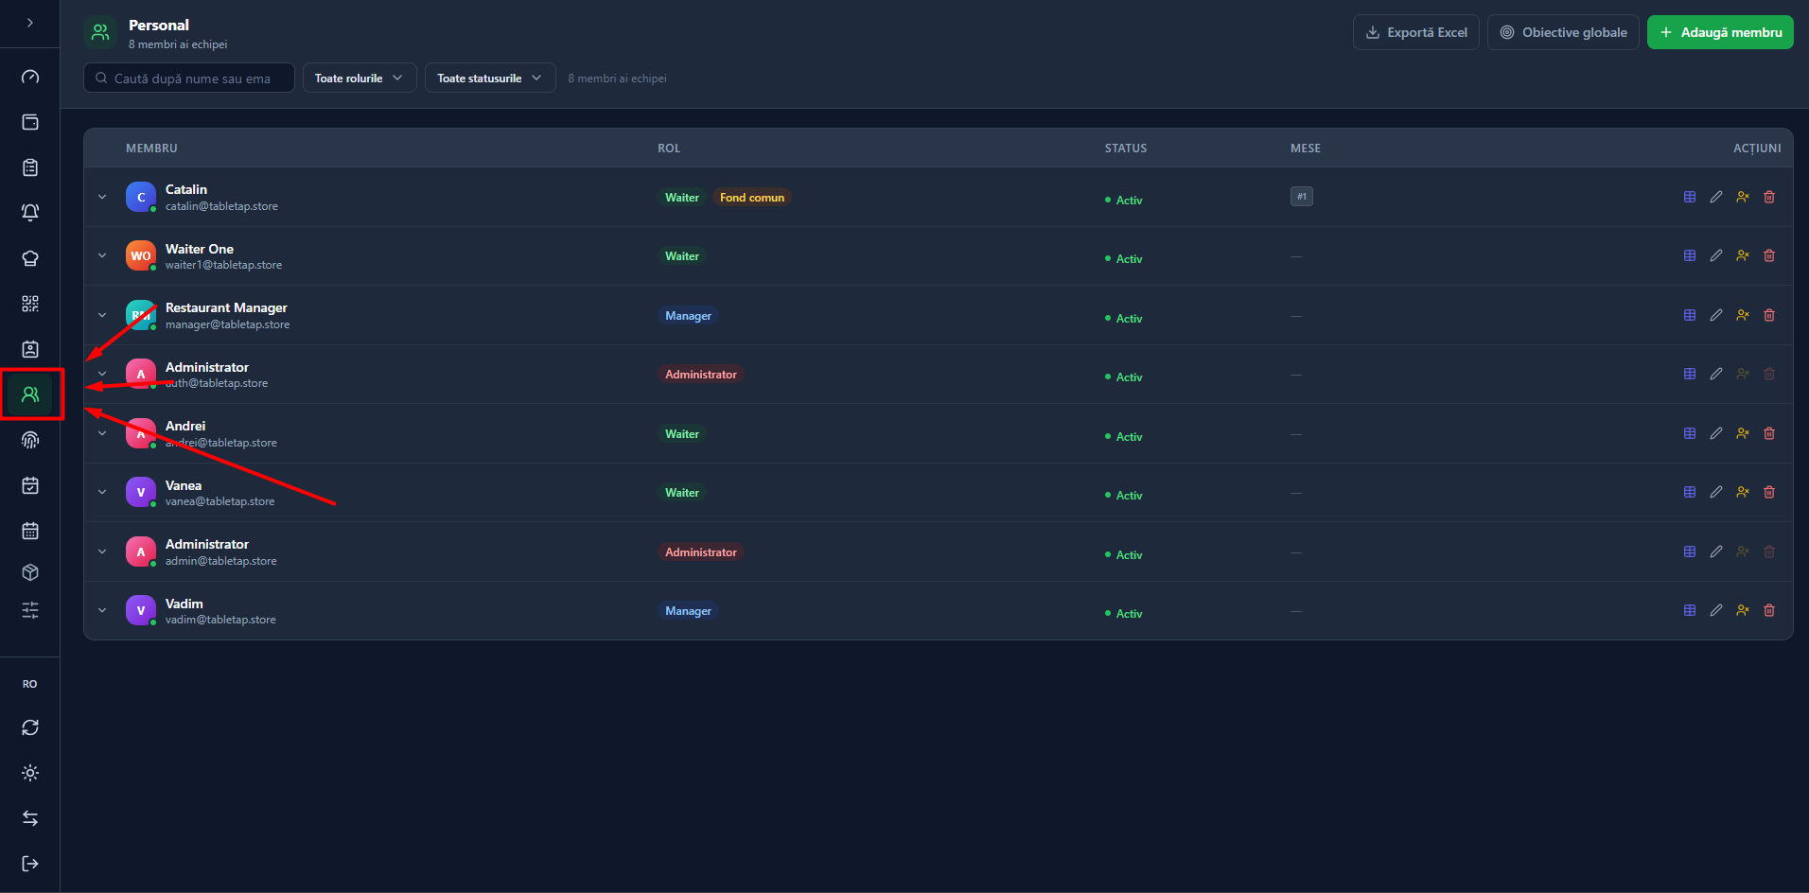Screen dimensions: 1809x893
Task: Expand the sidebar with top chevron
Action: (x=30, y=23)
